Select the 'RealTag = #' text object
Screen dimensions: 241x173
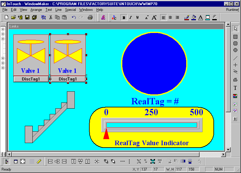point(155,101)
